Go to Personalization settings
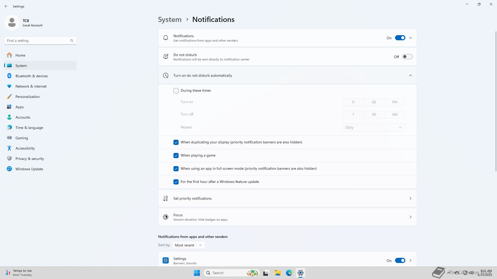This screenshot has height=279, width=497. coord(27,97)
